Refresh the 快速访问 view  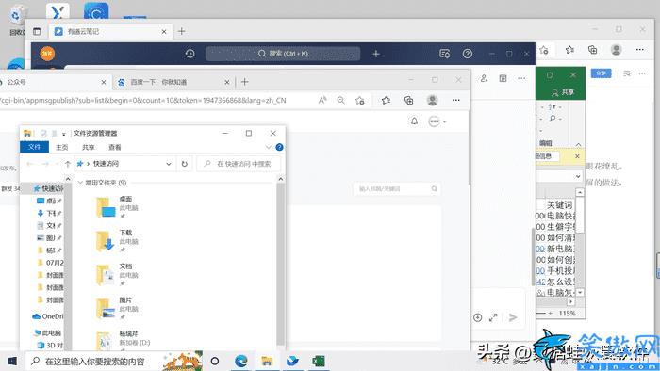185,164
